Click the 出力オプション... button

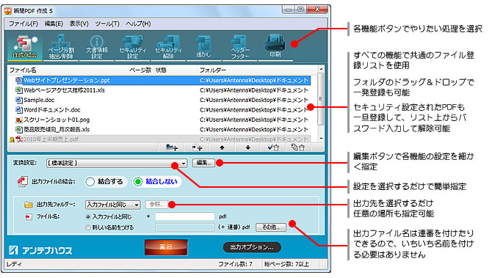(252, 247)
